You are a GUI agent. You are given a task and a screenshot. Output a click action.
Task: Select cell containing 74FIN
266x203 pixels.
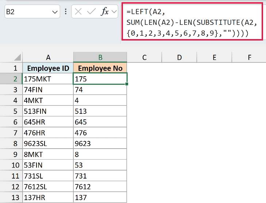(48, 89)
